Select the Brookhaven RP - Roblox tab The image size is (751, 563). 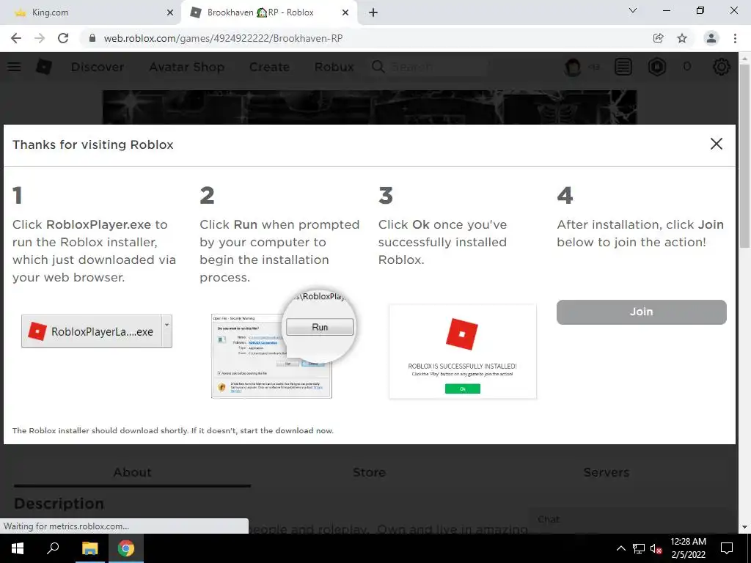[269, 12]
